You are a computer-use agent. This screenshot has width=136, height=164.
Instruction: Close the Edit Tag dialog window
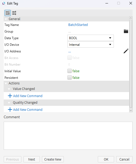(130, 3)
